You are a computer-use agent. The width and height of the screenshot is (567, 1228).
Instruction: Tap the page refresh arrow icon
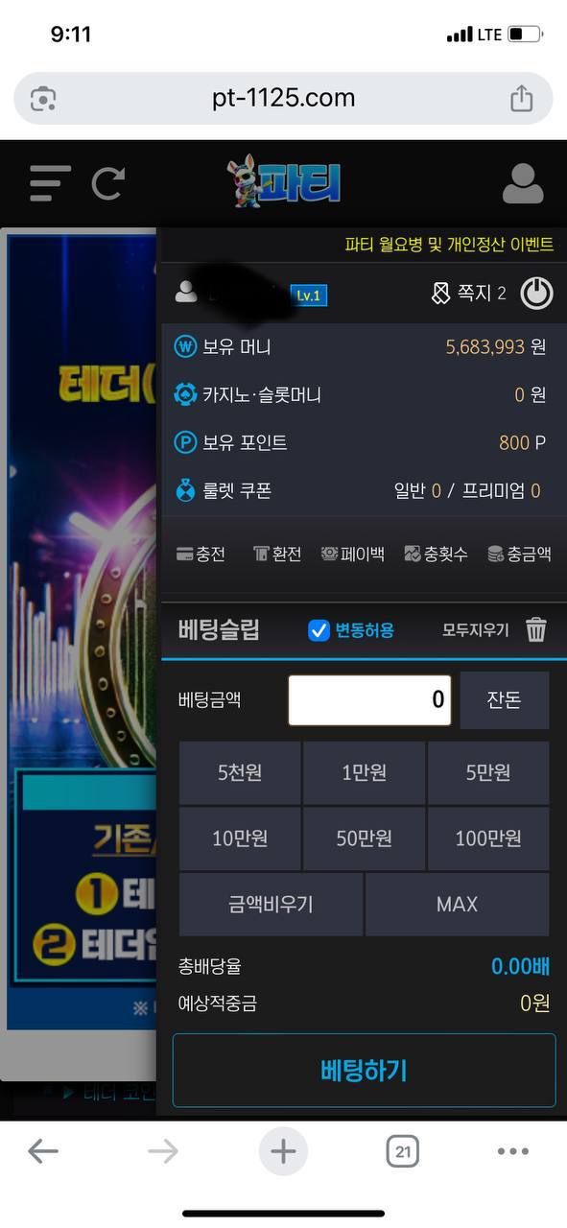click(108, 183)
